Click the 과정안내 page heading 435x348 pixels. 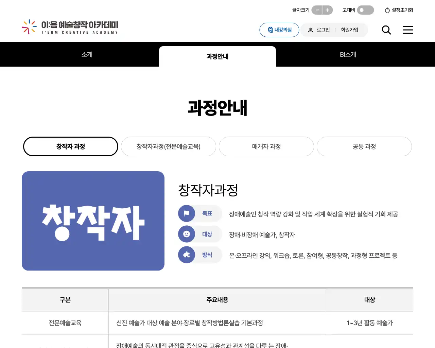pos(217,108)
